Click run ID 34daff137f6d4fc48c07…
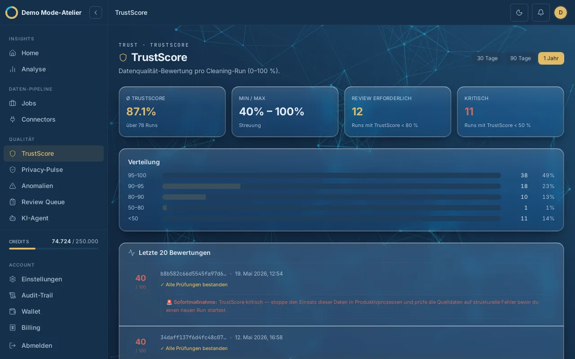This screenshot has height=359, width=575. click(194, 337)
